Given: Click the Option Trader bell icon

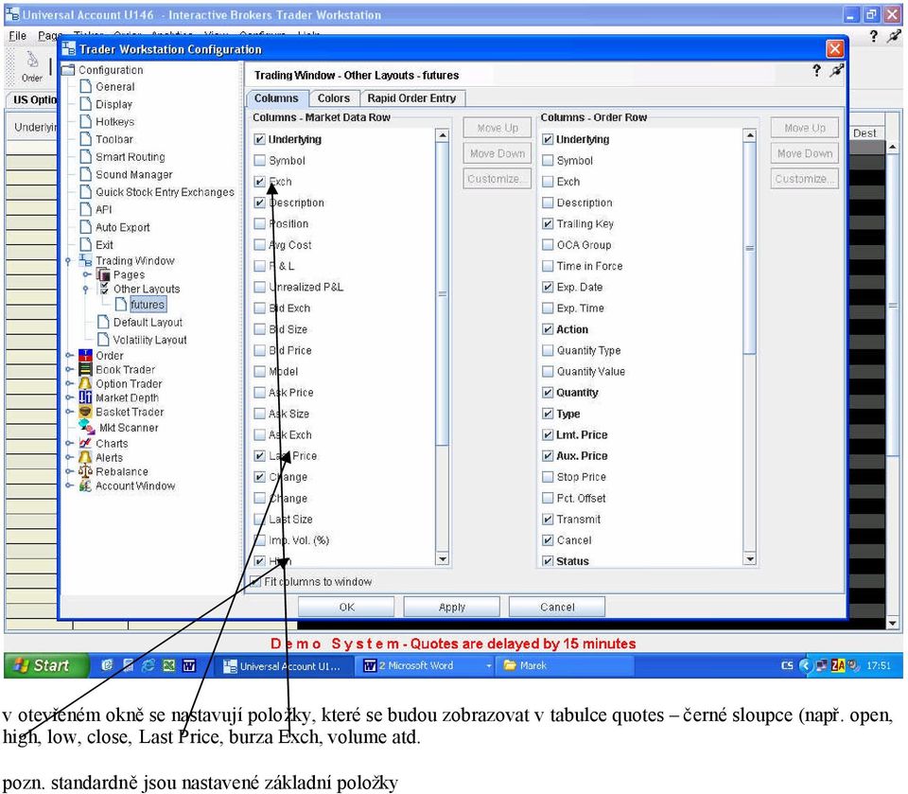Looking at the screenshot, I should click(85, 383).
